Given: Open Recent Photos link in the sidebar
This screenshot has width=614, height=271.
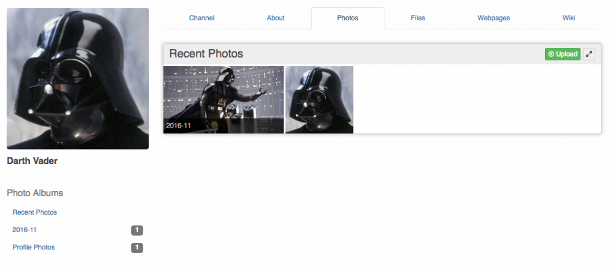Looking at the screenshot, I should (x=35, y=212).
